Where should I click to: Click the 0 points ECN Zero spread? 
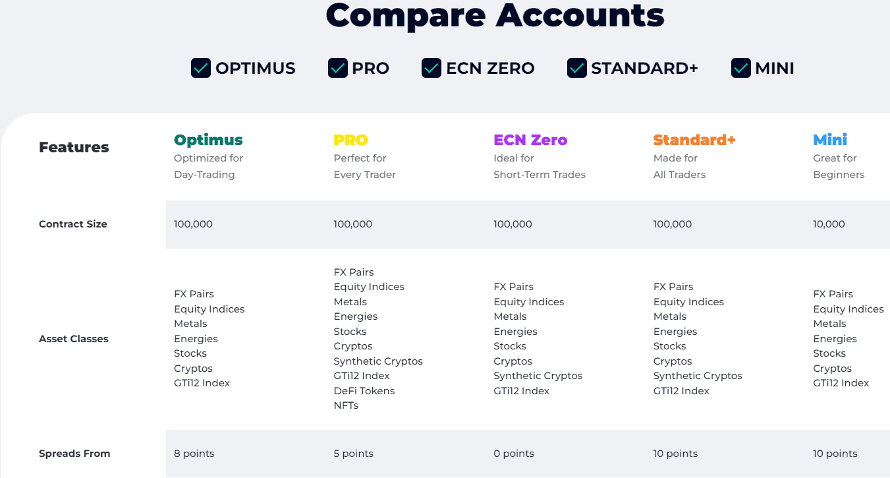point(514,454)
